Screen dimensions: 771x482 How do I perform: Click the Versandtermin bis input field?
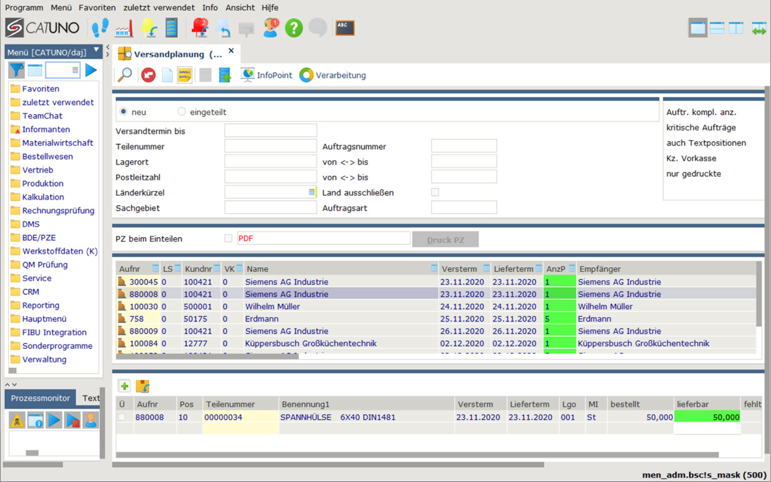[270, 131]
